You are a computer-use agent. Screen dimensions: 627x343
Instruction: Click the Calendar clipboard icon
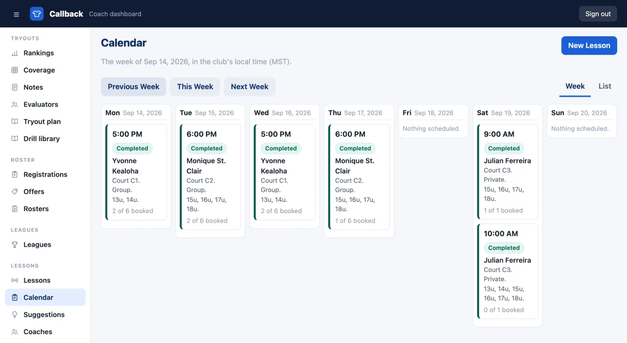(x=15, y=297)
